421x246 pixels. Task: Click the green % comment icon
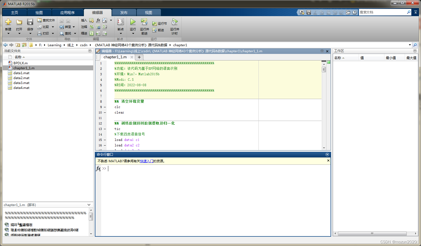pyautogui.click(x=92, y=27)
